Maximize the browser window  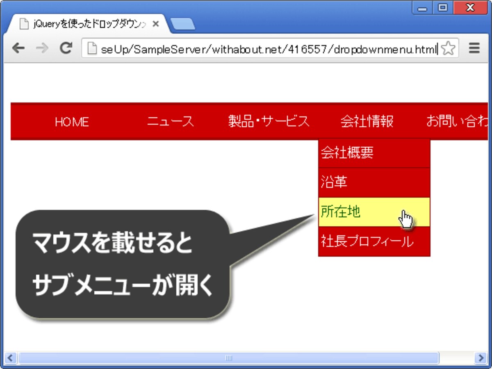pos(442,8)
